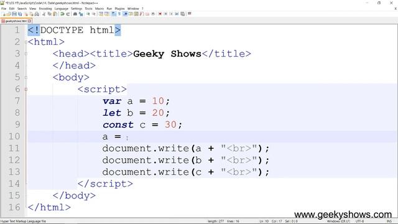The image size is (398, 224).
Task: Select the geekyshows.html document tab
Action: 16,21
